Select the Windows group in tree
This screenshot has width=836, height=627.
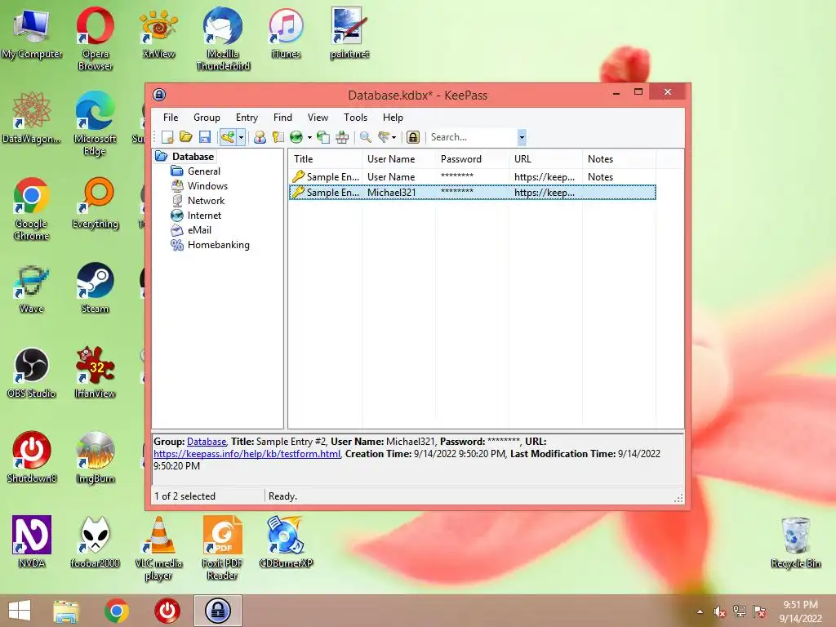pos(207,186)
